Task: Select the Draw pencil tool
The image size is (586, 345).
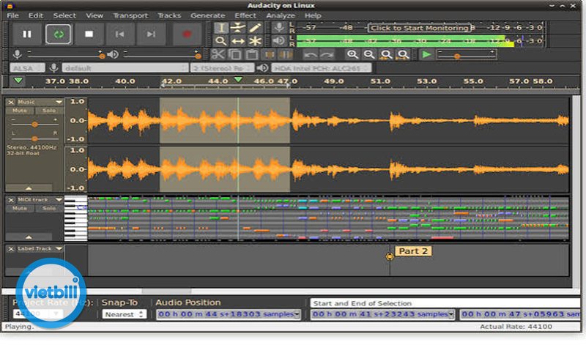Action: [x=255, y=28]
